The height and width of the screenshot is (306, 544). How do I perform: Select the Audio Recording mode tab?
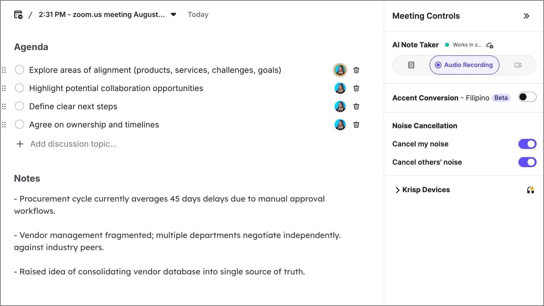tap(464, 65)
